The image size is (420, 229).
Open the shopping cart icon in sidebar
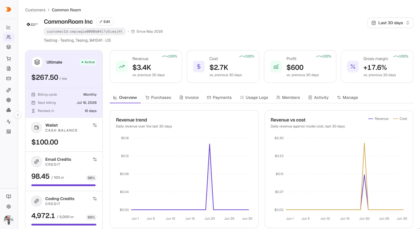click(9, 59)
